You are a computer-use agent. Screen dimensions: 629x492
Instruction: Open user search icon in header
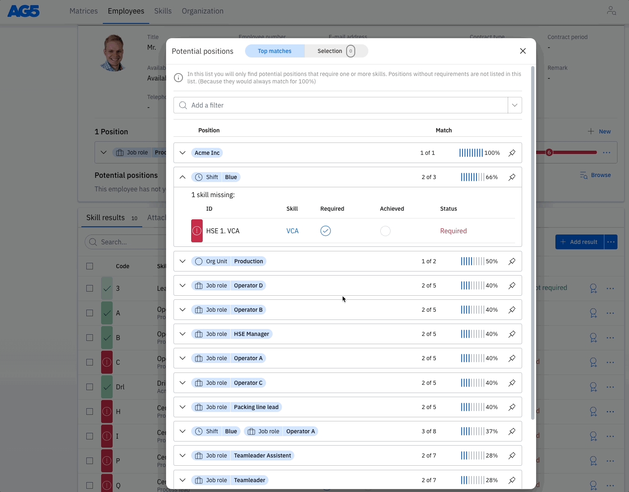pos(611,11)
